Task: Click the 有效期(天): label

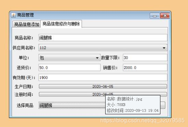Action: pos(24,78)
